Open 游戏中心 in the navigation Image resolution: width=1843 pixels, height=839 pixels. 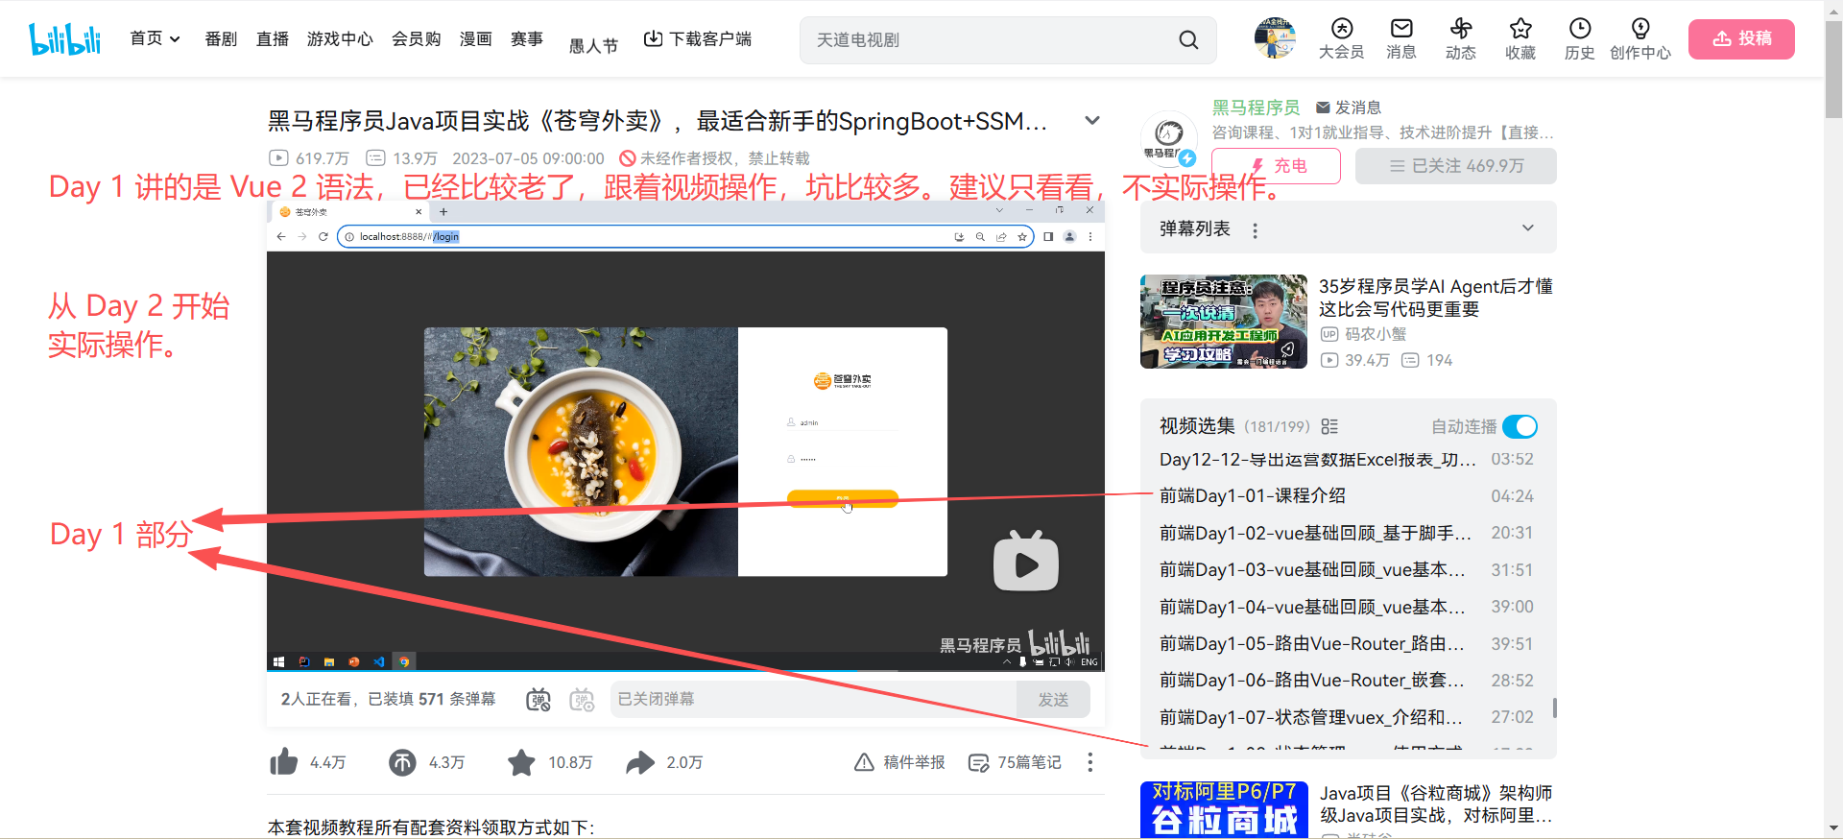[340, 38]
